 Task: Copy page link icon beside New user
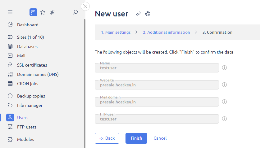(x=139, y=14)
